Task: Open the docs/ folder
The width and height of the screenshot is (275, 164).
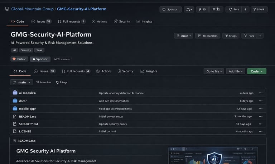Action: point(23,101)
